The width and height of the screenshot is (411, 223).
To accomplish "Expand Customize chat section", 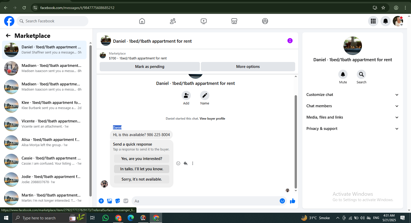I will click(352, 95).
